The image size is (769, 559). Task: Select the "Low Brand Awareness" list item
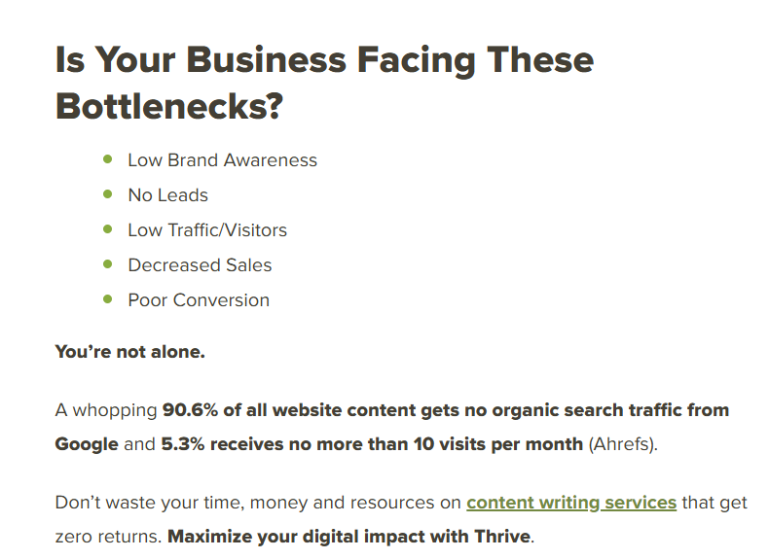click(x=222, y=160)
